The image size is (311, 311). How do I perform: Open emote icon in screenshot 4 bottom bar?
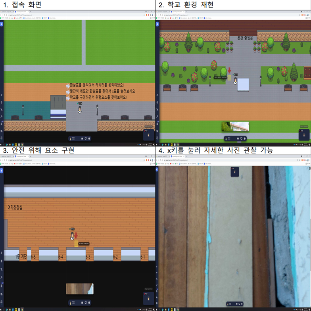click(x=242, y=304)
